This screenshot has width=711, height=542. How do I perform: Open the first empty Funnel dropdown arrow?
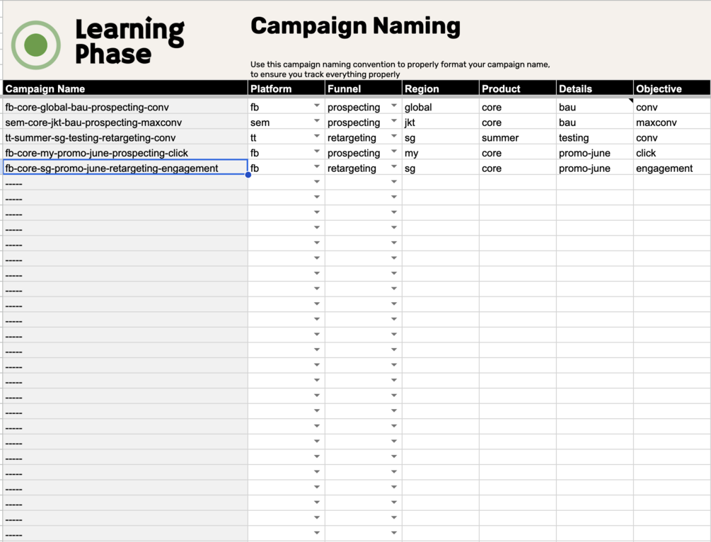click(x=393, y=182)
